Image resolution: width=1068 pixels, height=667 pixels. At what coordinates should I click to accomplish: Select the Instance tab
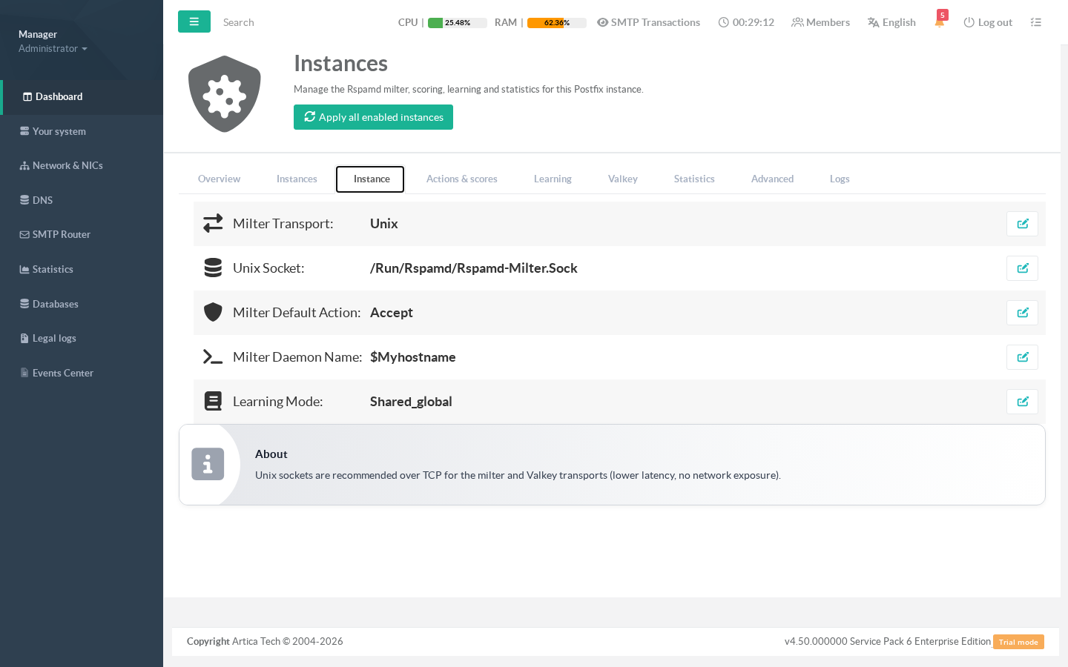click(x=371, y=179)
